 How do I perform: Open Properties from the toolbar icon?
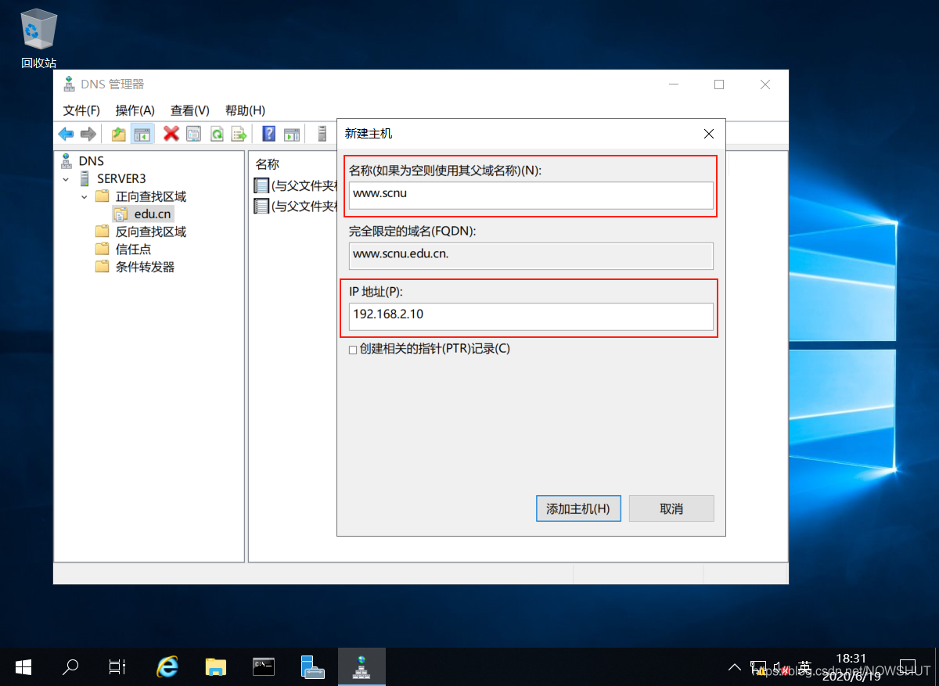tap(193, 134)
